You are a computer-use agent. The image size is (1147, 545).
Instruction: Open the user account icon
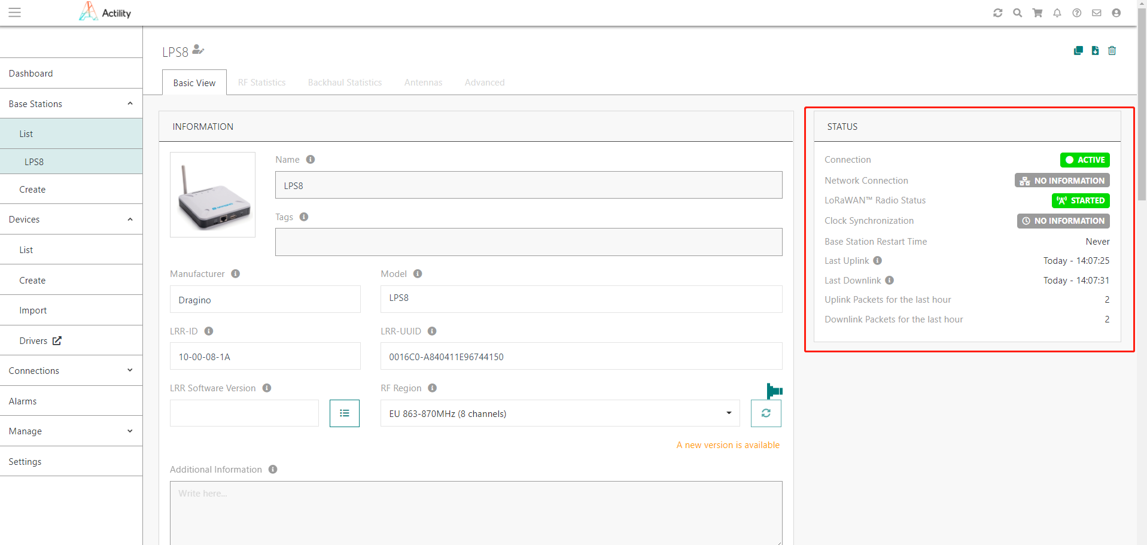click(x=1116, y=13)
